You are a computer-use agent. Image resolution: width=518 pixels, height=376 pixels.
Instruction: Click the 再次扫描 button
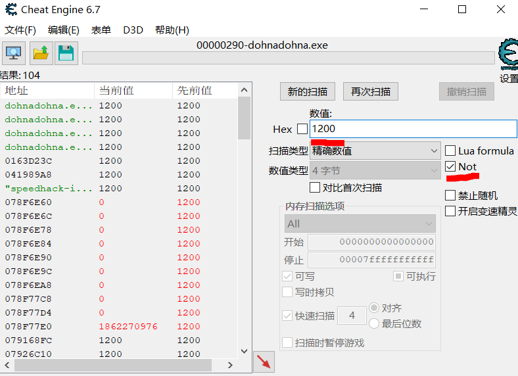pyautogui.click(x=371, y=92)
